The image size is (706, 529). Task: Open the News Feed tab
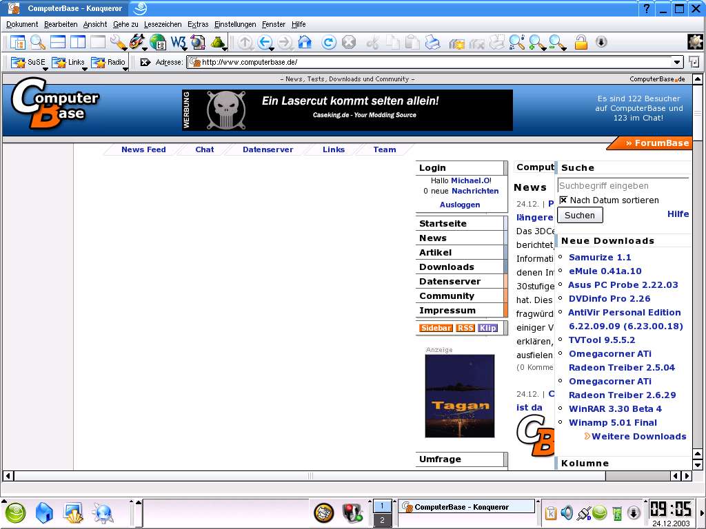click(143, 149)
